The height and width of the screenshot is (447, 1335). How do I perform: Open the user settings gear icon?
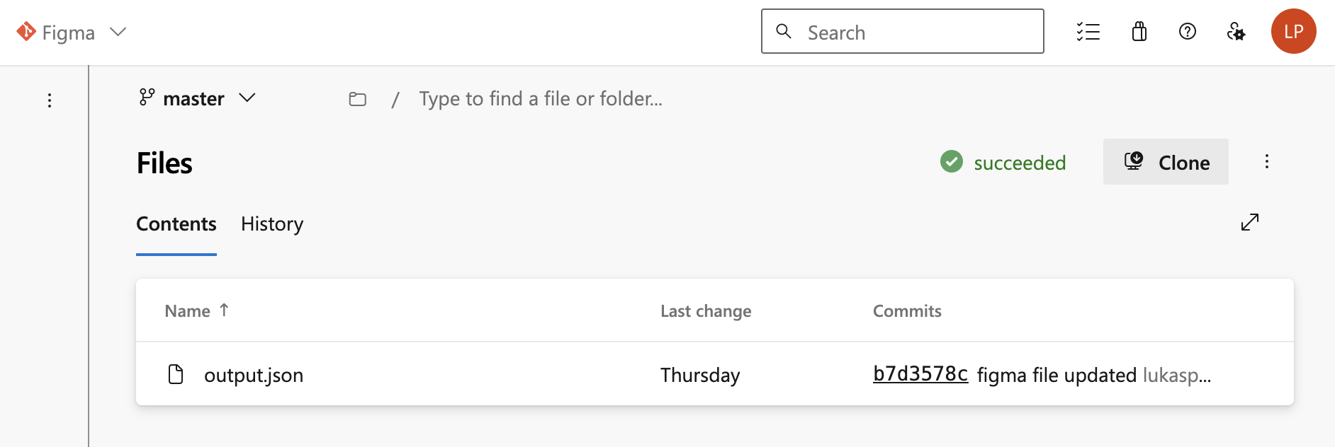pyautogui.click(x=1237, y=32)
